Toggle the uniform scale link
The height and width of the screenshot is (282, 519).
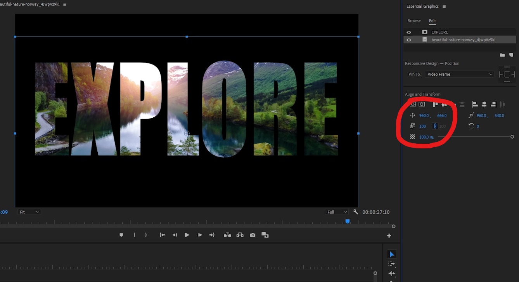click(x=435, y=126)
